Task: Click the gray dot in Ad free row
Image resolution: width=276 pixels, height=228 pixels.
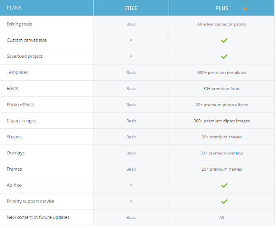Action: (x=131, y=185)
